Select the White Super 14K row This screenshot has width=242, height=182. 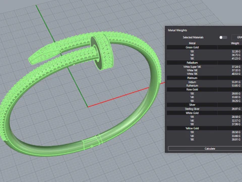(x=204, y=67)
